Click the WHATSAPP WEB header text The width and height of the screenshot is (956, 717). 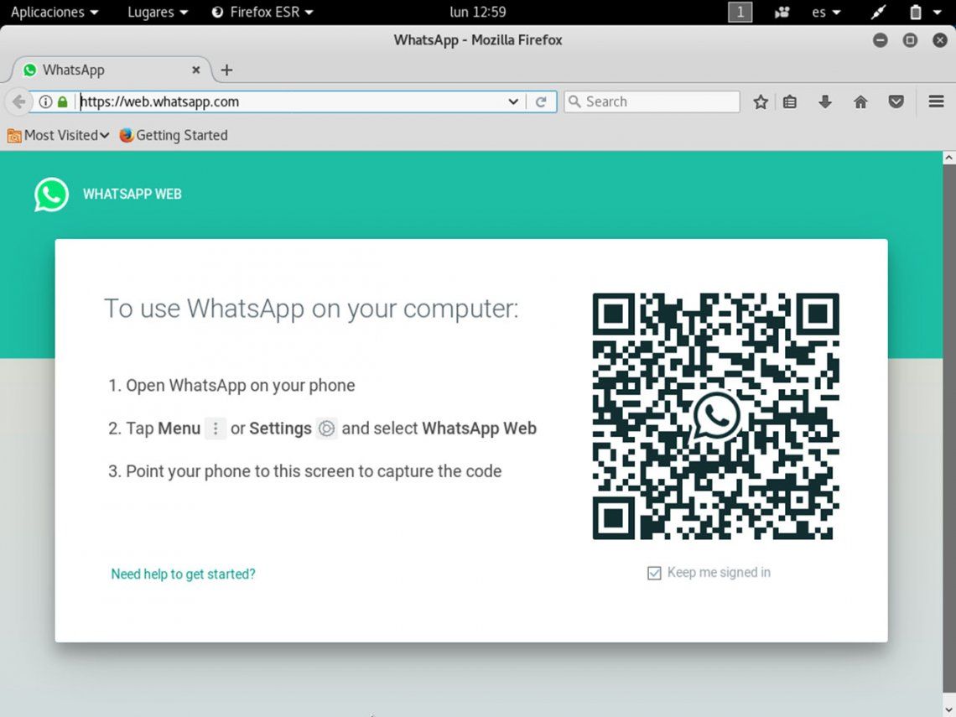point(132,195)
